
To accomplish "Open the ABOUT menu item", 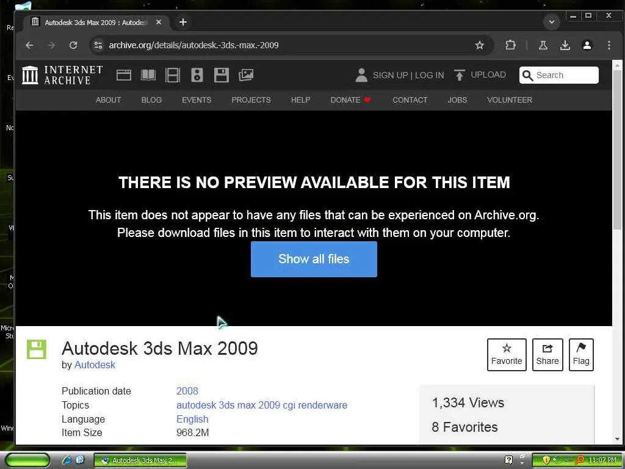I will point(108,100).
